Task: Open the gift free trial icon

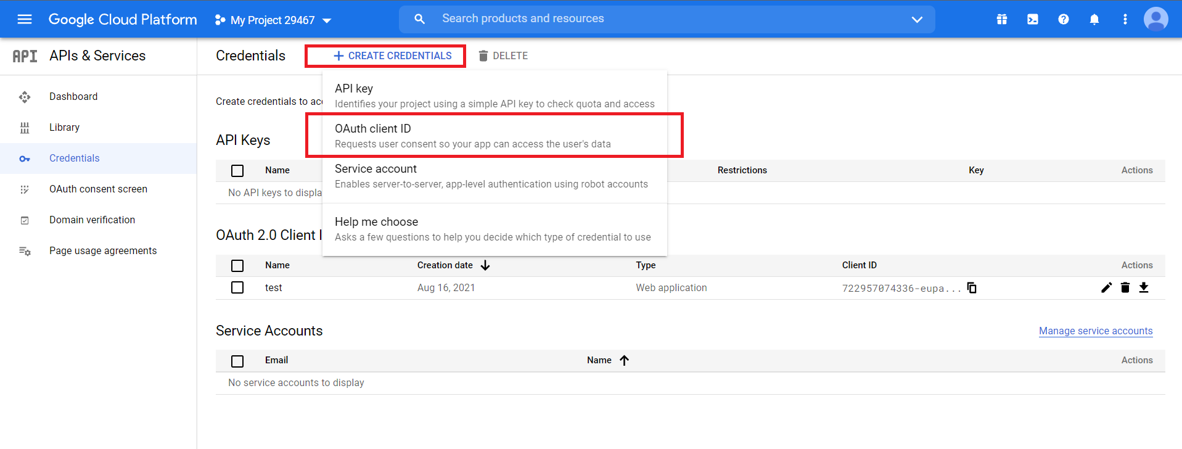Action: (1001, 19)
